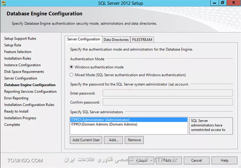Click Setup Support Rules step
The width and height of the screenshot is (241, 168).
tap(20, 38)
